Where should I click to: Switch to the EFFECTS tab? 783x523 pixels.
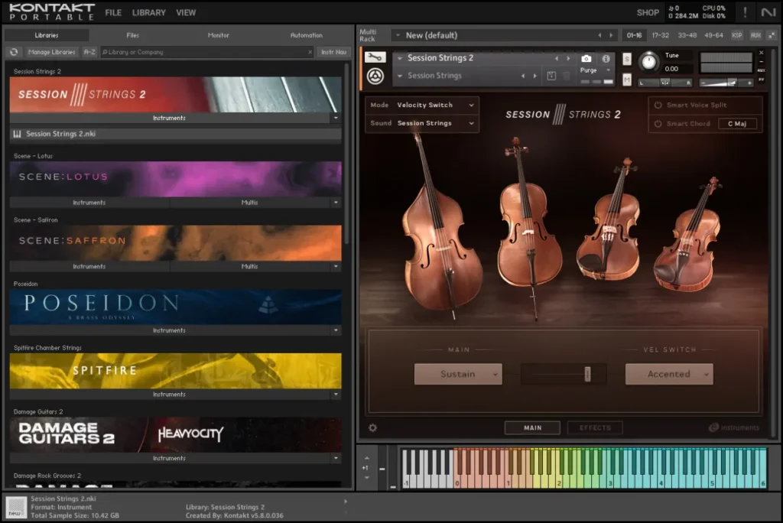click(x=595, y=427)
